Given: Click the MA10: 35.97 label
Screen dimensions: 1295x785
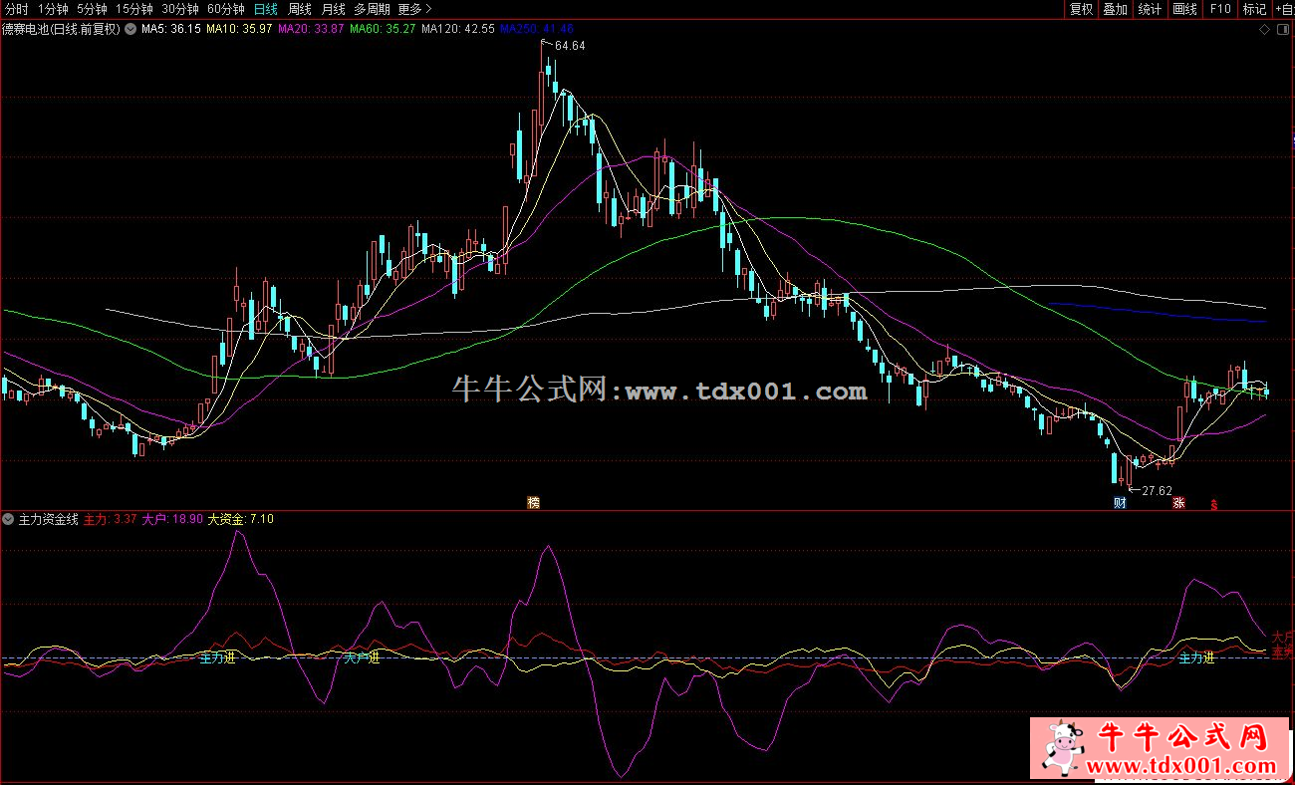Looking at the screenshot, I should (239, 29).
